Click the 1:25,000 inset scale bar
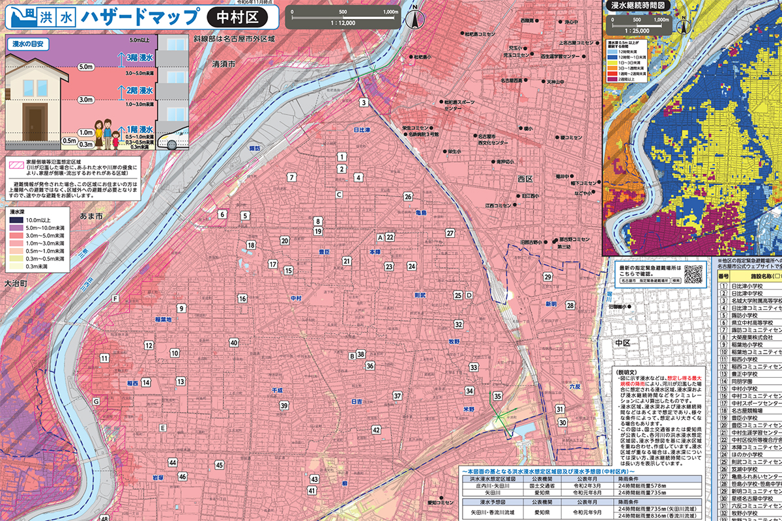The width and height of the screenshot is (782, 521). point(639,24)
